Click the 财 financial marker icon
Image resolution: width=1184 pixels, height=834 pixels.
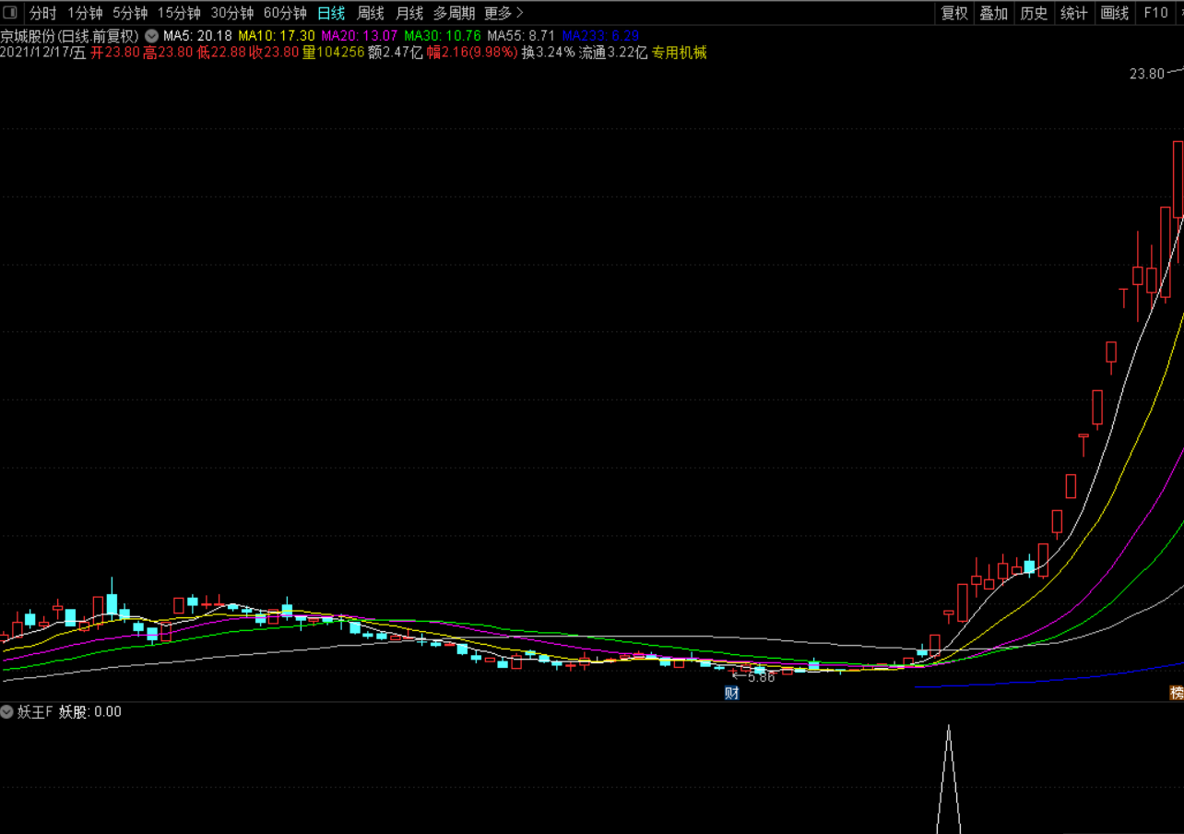click(x=732, y=693)
